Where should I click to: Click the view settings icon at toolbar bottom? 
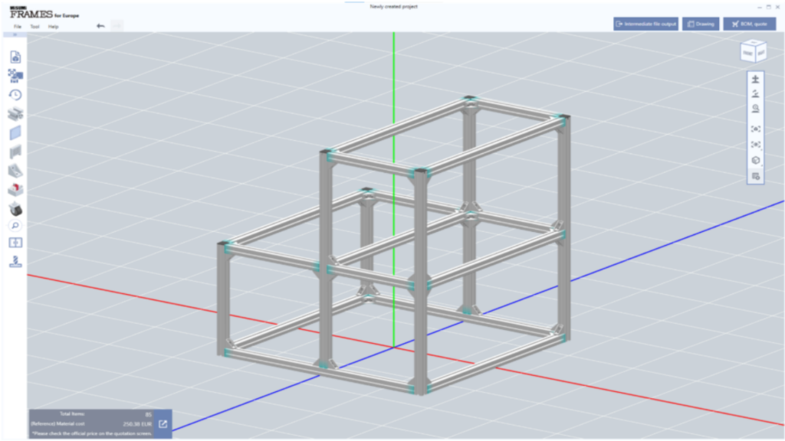coord(756,176)
